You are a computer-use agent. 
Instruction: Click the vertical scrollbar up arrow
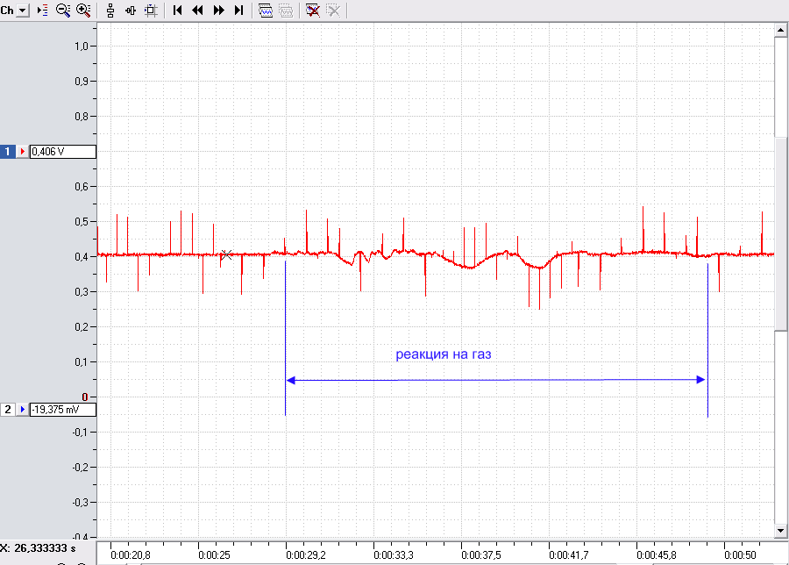pos(780,30)
